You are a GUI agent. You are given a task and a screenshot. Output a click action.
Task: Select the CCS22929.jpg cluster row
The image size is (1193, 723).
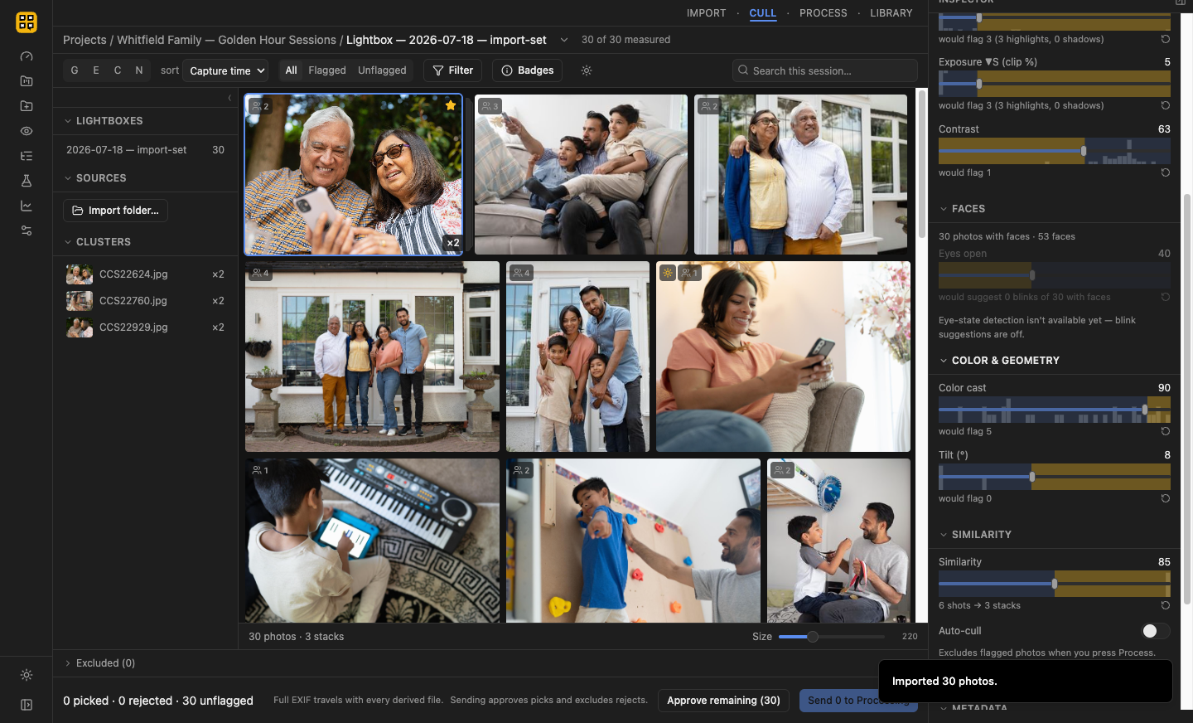(x=145, y=328)
